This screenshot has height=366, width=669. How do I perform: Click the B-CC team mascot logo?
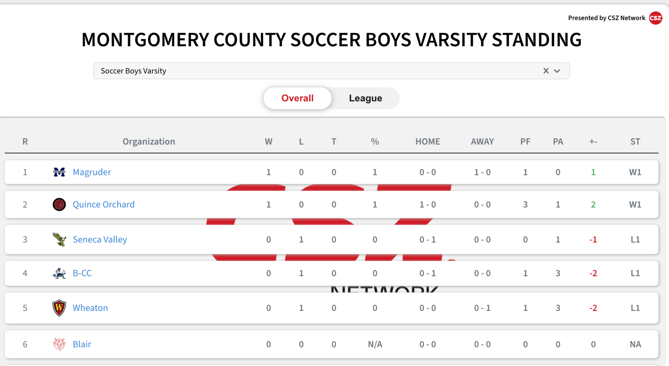59,273
